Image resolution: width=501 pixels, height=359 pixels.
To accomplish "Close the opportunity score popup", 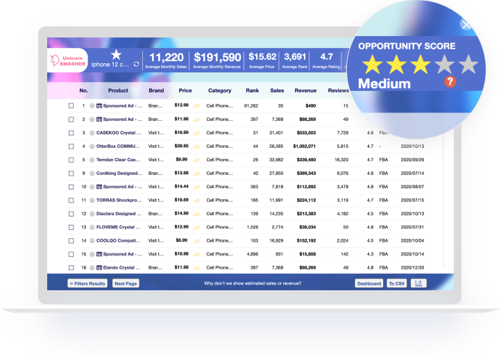I will point(466,24).
